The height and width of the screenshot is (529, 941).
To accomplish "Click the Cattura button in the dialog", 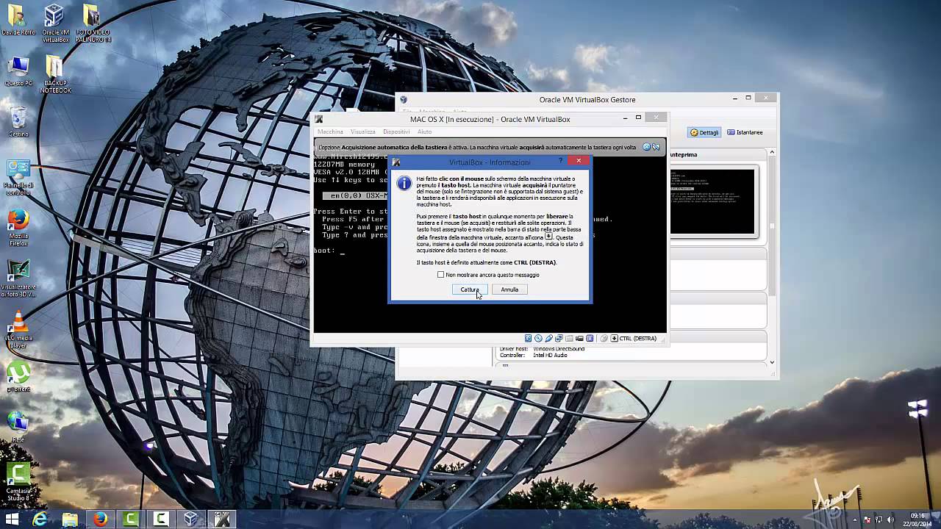I will [469, 289].
